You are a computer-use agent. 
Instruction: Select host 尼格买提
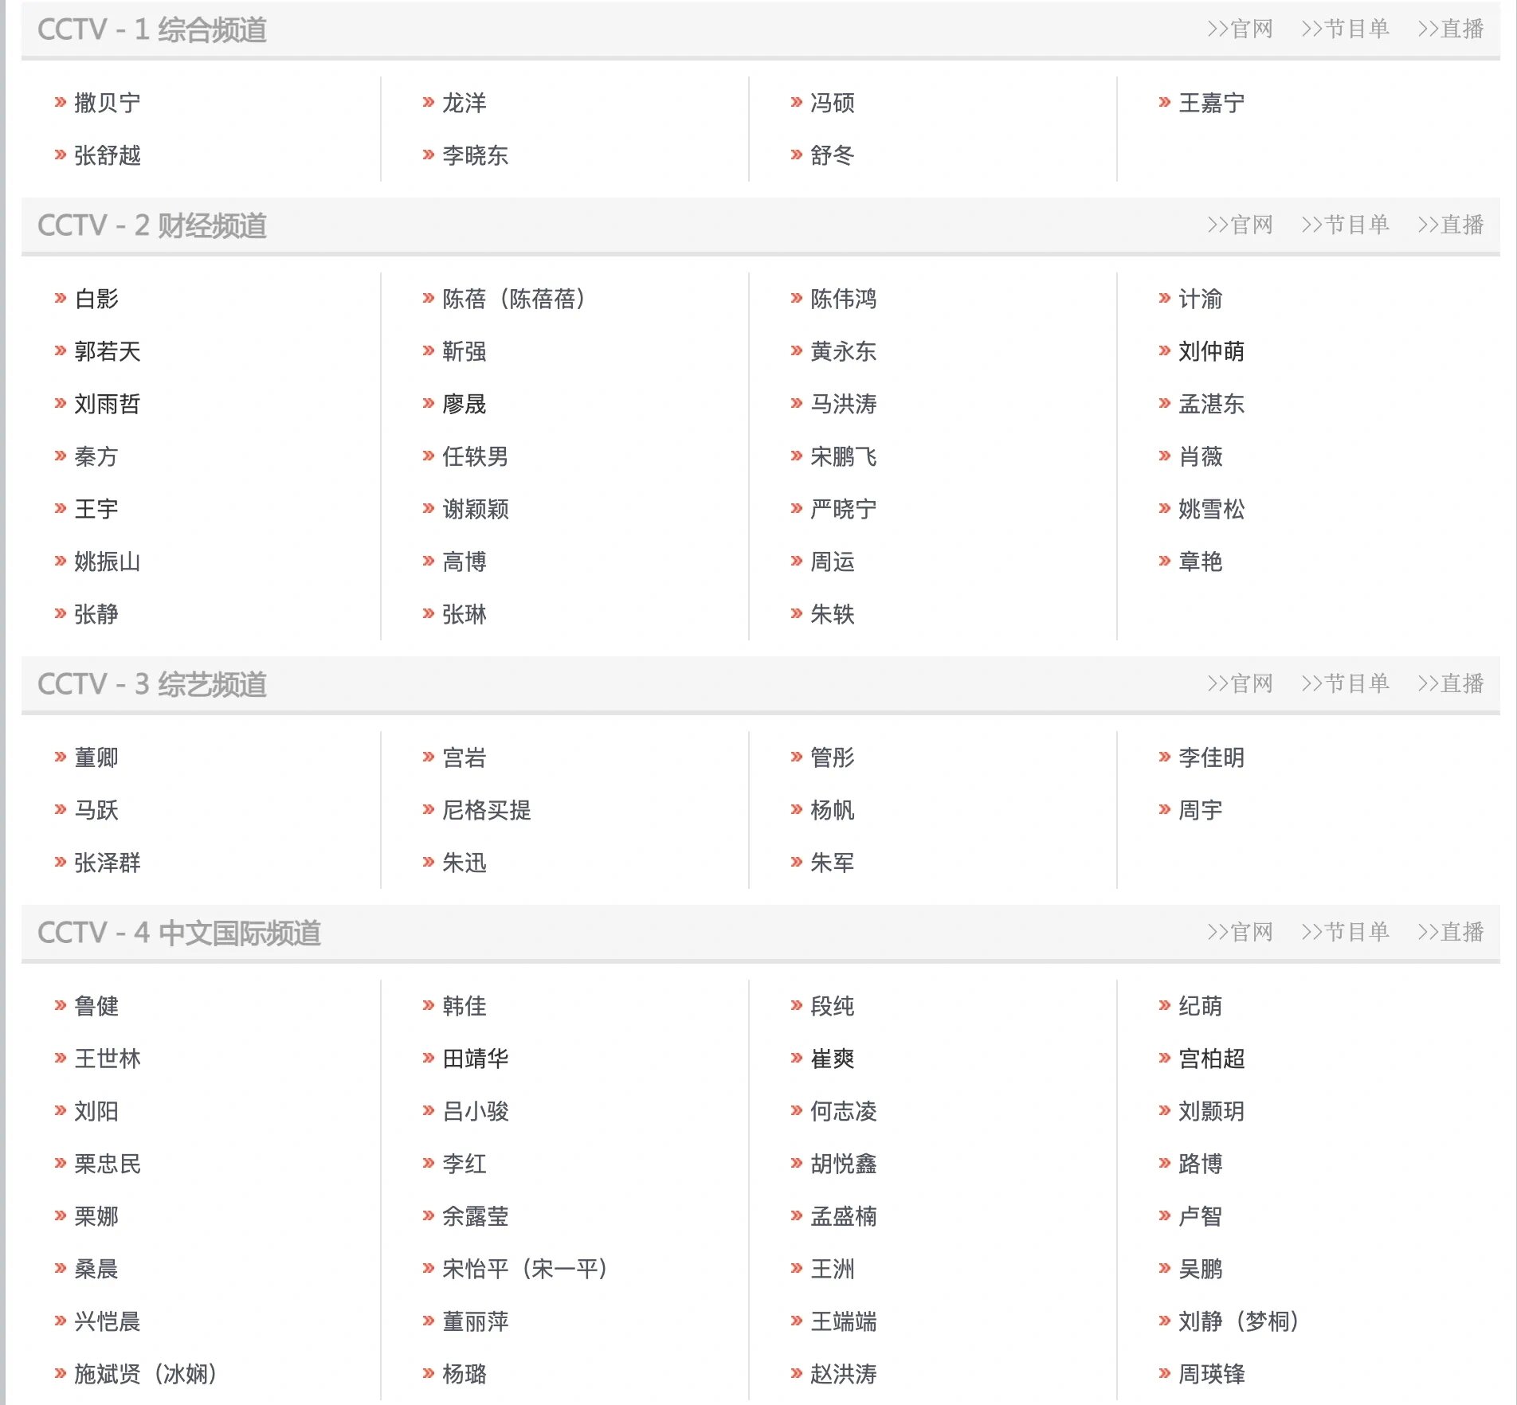[x=487, y=810]
